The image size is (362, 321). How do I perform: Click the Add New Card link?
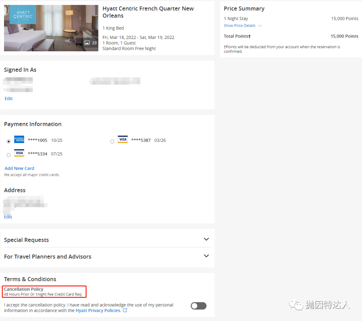[x=19, y=168]
